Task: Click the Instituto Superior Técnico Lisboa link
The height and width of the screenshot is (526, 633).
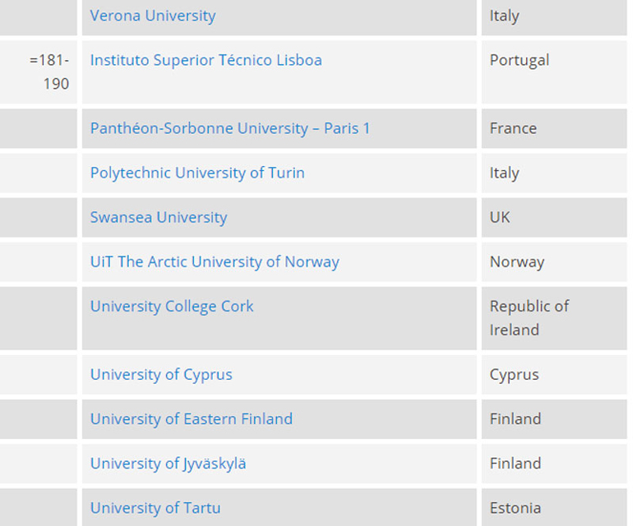Action: 206,60
